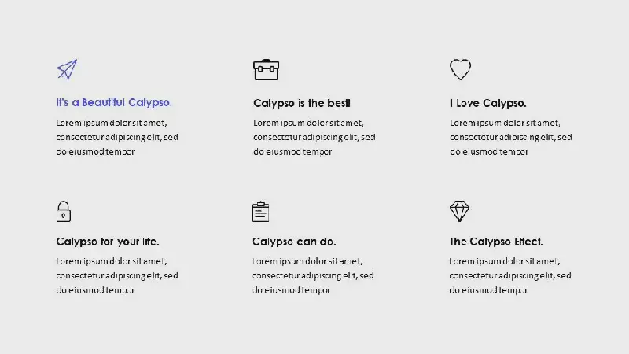
Task: Click the paragraph under 'Calypso for your life.'
Action: [x=116, y=276]
